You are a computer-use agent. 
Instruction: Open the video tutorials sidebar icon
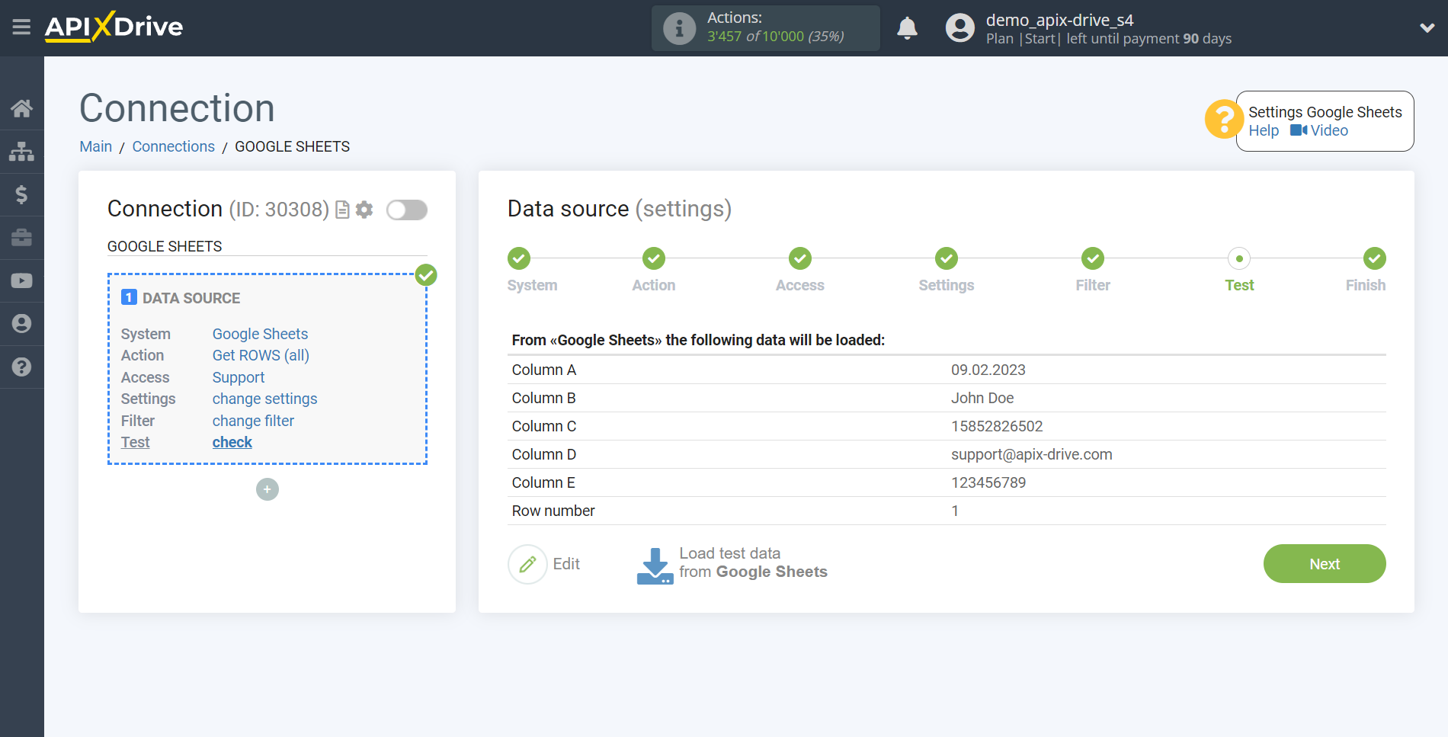[21, 280]
